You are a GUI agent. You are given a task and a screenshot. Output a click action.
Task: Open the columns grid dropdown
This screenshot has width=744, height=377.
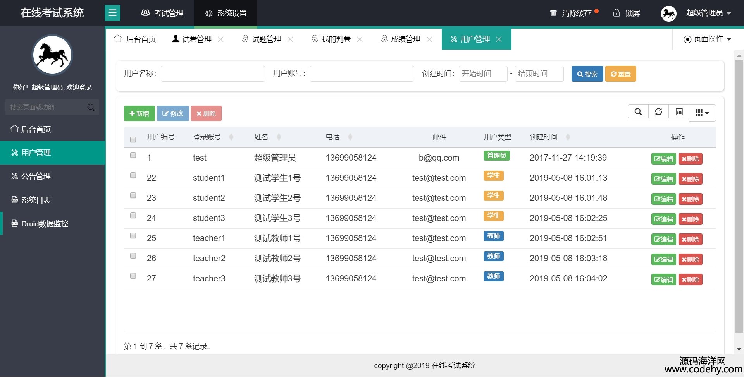[x=702, y=113]
